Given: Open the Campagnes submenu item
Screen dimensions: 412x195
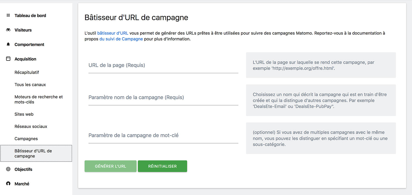Looking at the screenshot, I should (x=26, y=139).
